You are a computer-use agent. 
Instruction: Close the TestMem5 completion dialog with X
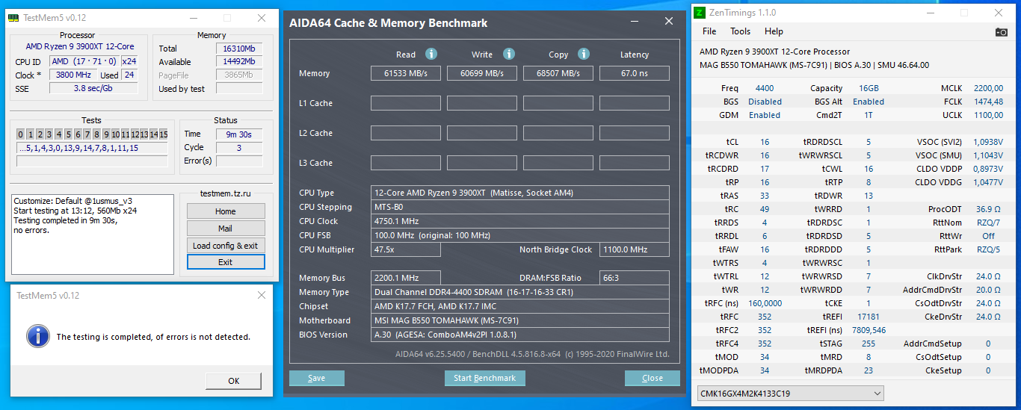click(261, 296)
